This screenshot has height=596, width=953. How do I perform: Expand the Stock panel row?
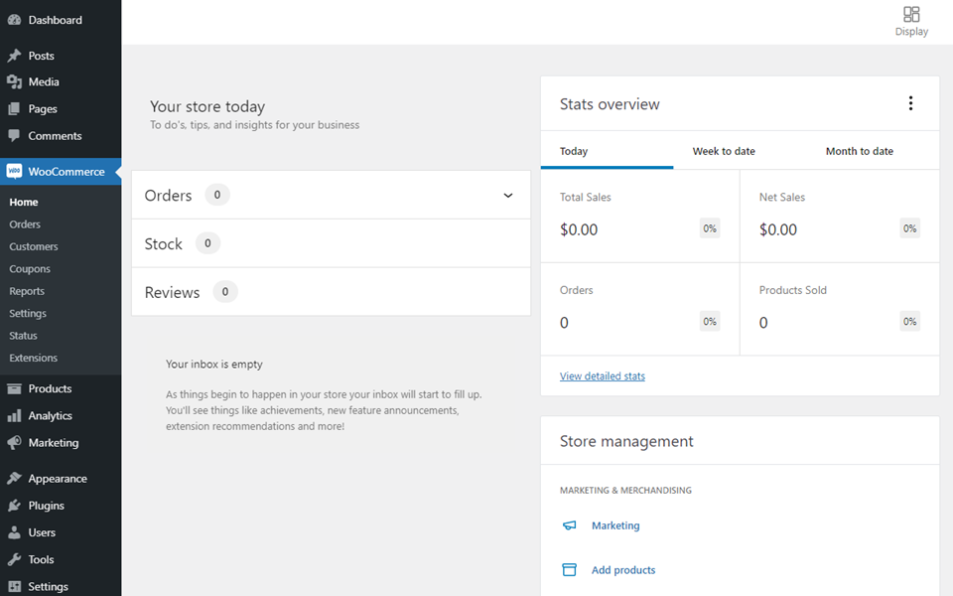tap(331, 243)
